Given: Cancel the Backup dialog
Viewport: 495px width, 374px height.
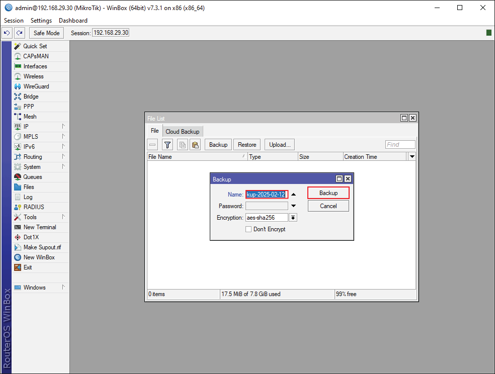Looking at the screenshot, I should 328,206.
